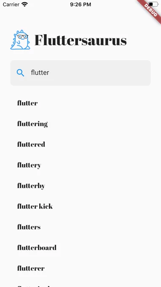161x287 pixels.
Task: Select the 'fluttering' search result
Action: (x=32, y=124)
